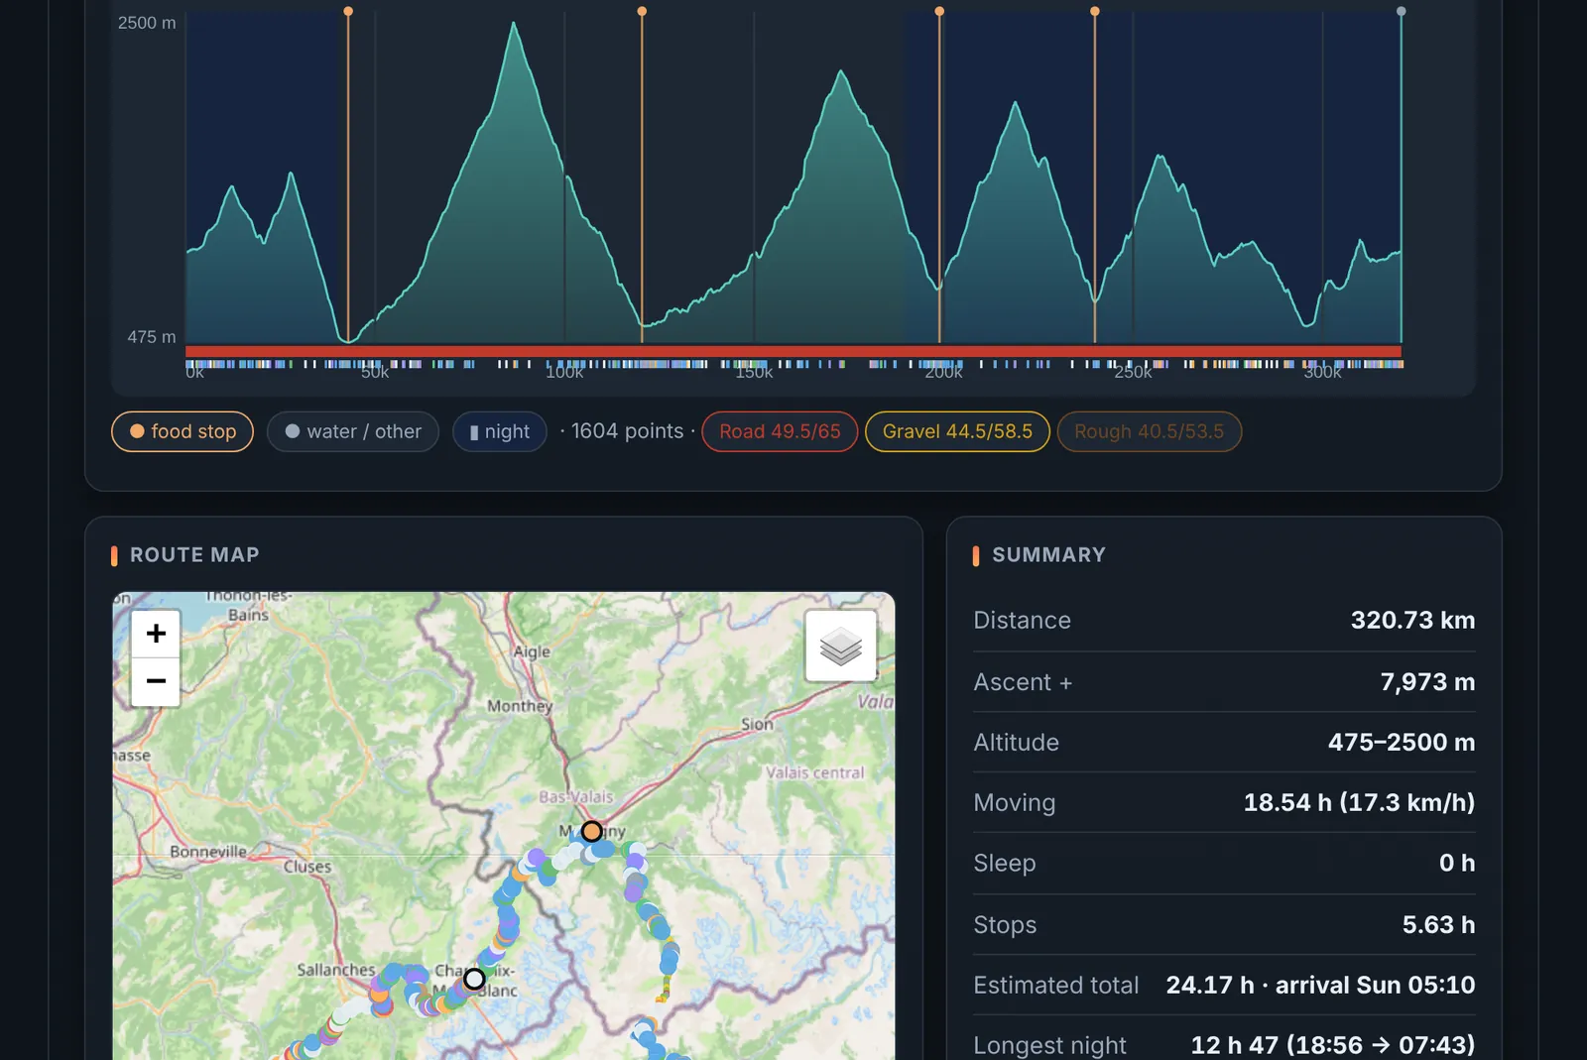Click the Cluses label on the map
Image resolution: width=1587 pixels, height=1060 pixels.
[x=307, y=867]
